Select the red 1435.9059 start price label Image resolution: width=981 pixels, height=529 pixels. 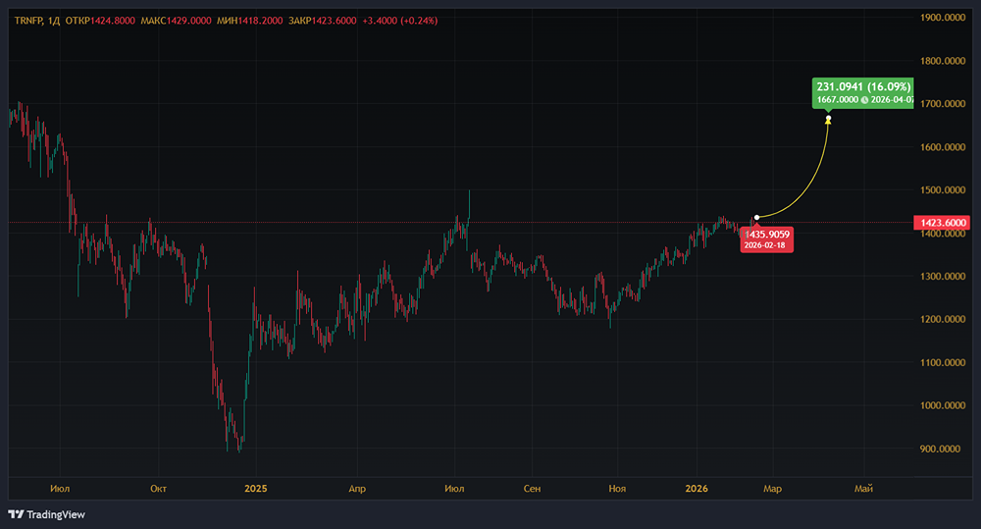766,239
